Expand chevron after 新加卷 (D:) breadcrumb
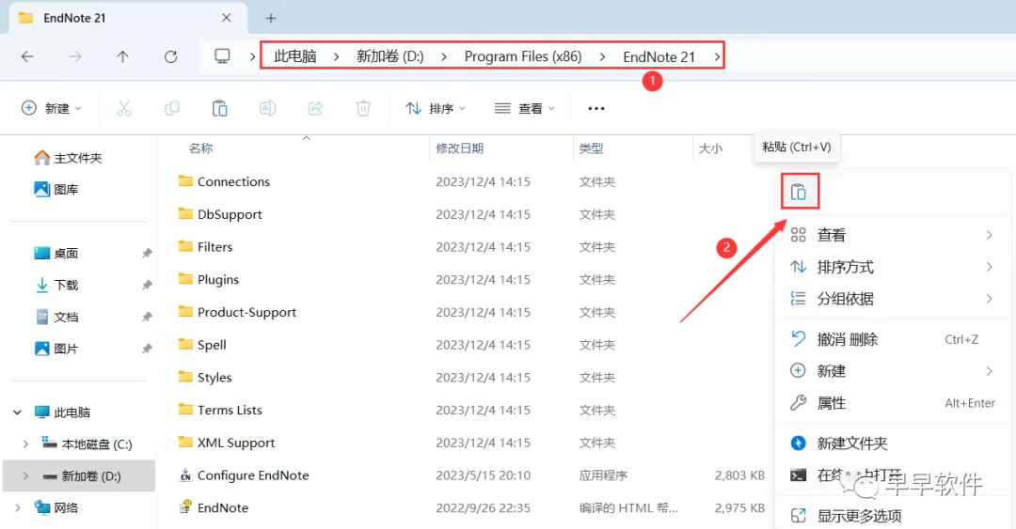 pyautogui.click(x=444, y=57)
